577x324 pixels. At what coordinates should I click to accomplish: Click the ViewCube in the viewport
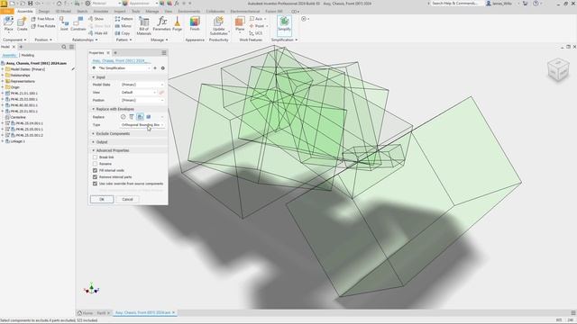pyautogui.click(x=558, y=70)
